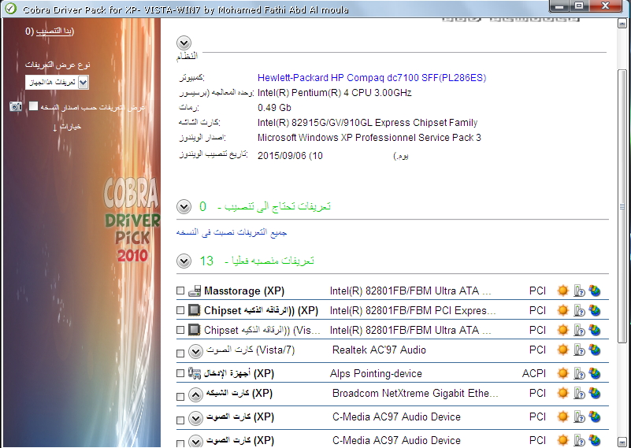Image resolution: width=631 pixels, height=448 pixels.
Task: Click the camera screenshot icon in left panel
Action: [16, 106]
